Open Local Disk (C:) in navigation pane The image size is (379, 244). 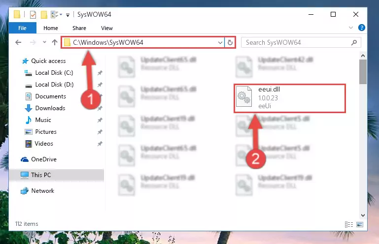click(x=54, y=73)
